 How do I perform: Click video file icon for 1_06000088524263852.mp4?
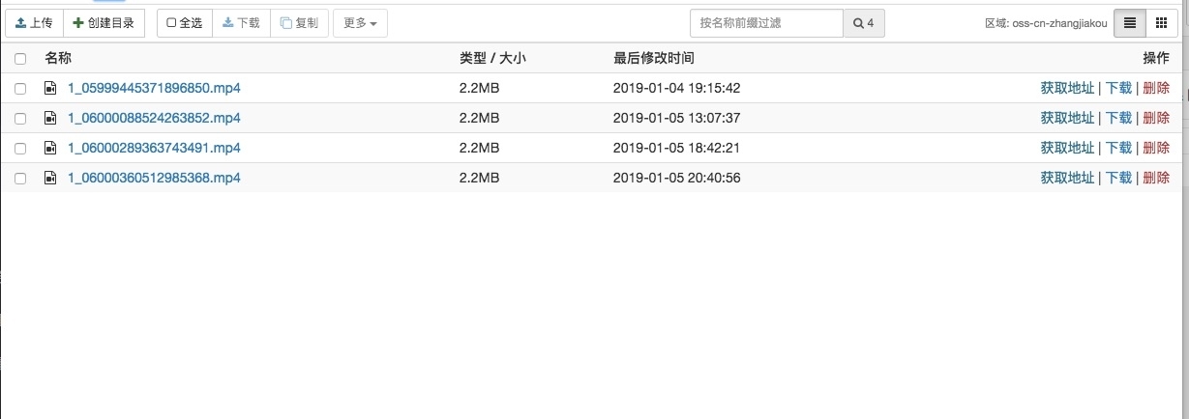point(50,118)
